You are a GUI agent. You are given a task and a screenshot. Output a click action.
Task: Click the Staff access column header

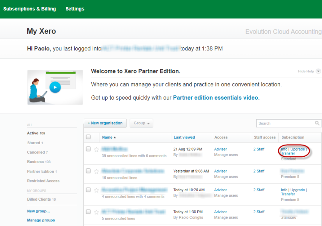[265, 137]
